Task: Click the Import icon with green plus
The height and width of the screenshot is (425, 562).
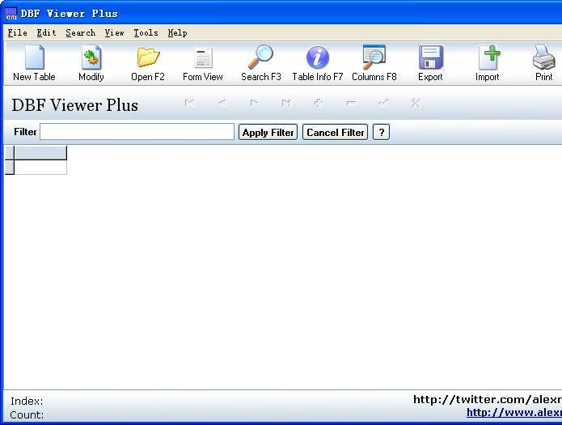Action: point(487,63)
